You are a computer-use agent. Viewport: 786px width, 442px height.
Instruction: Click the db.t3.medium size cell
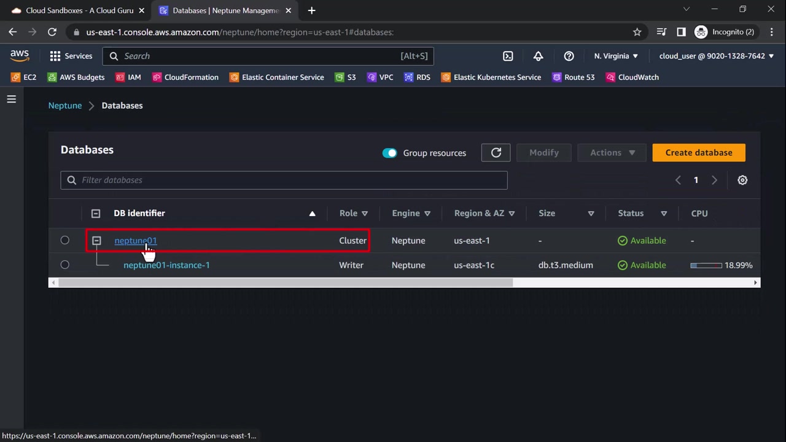566,265
